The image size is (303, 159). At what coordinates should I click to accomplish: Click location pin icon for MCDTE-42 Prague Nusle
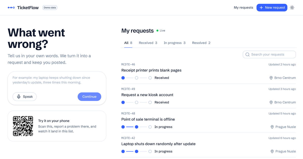coord(272,151)
